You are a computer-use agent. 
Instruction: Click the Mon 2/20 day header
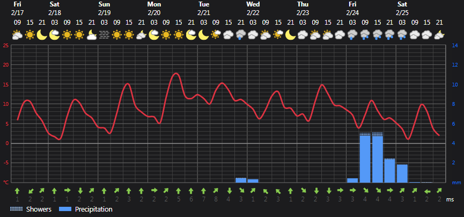pyautogui.click(x=154, y=9)
